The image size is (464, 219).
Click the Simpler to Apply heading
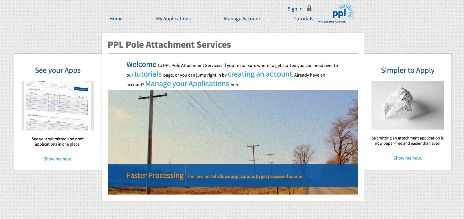[x=408, y=70]
